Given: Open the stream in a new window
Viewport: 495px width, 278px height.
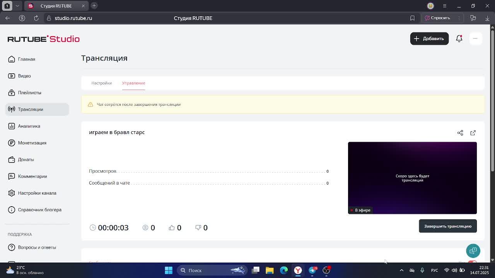Looking at the screenshot, I should (473, 133).
